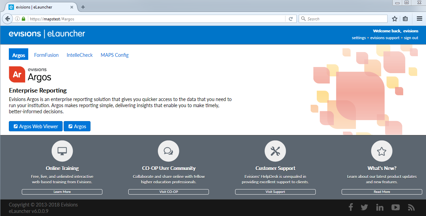Click the Customer Support heading text
Screen dimensions: 426x216
[x=275, y=168]
